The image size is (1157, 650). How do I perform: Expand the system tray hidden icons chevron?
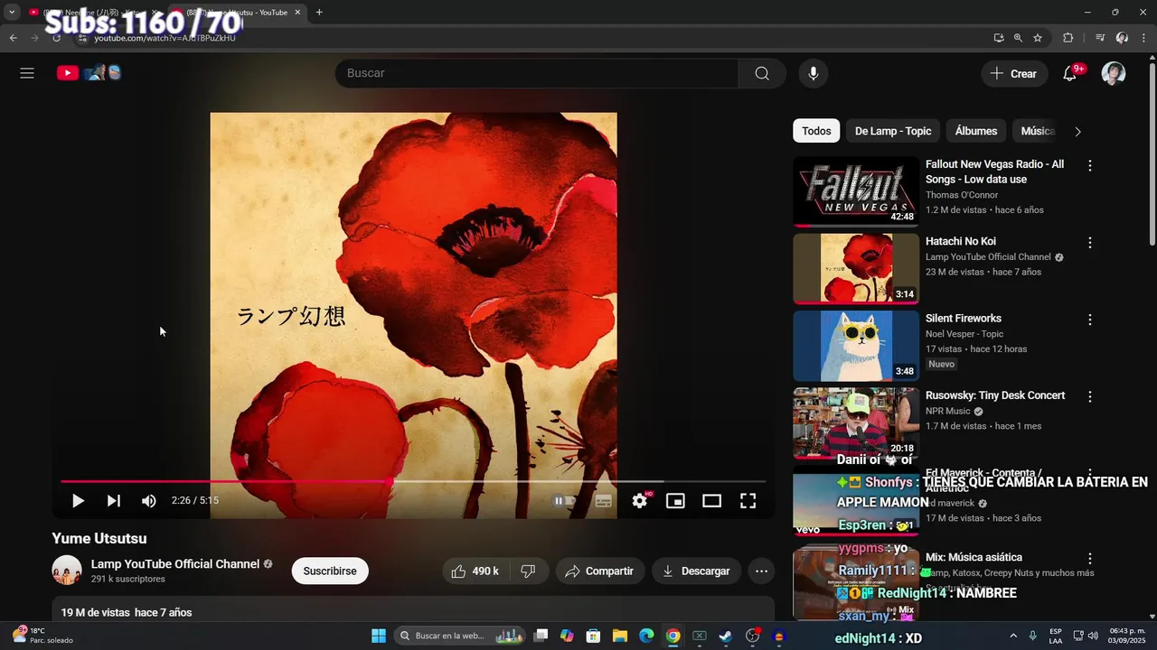pos(1012,636)
